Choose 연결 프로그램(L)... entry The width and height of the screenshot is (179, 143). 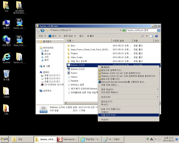point(128,85)
